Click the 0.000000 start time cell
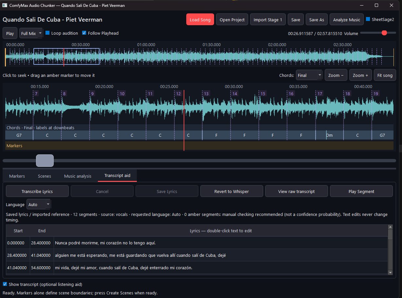Image resolution: width=402 pixels, height=298 pixels. coord(18,243)
